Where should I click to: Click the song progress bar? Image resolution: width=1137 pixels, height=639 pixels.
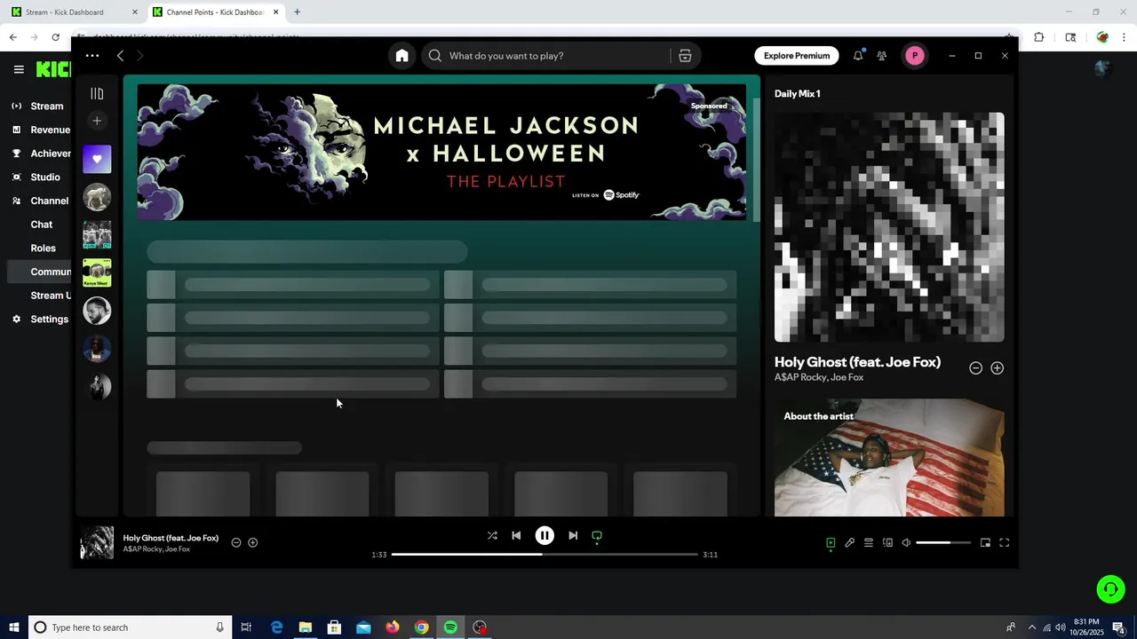[x=545, y=555]
